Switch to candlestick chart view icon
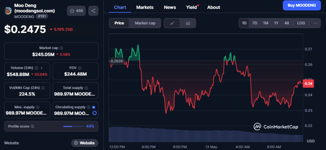Viewport: 326px width, 150px height. point(188,23)
